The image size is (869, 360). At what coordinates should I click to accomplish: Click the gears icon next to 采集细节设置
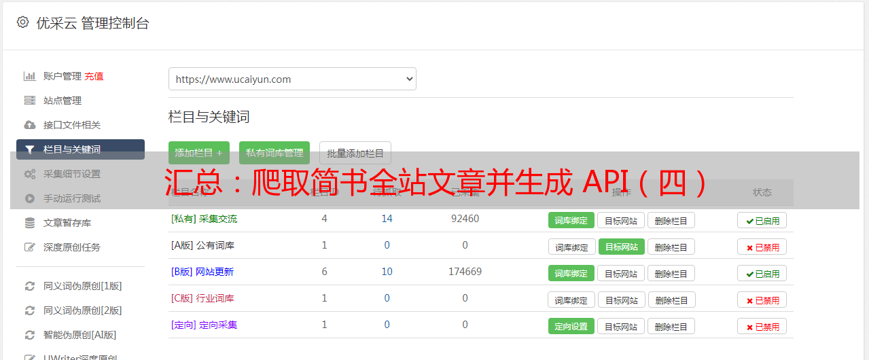[30, 174]
